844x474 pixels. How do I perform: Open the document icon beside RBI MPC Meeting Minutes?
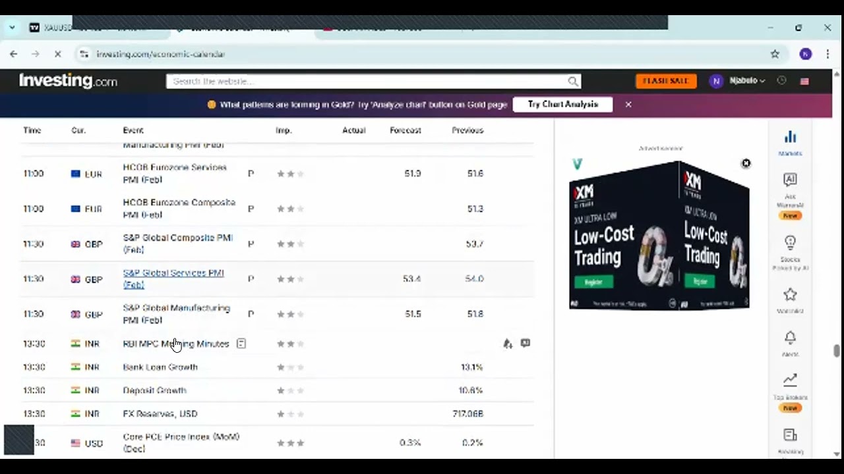click(x=241, y=344)
